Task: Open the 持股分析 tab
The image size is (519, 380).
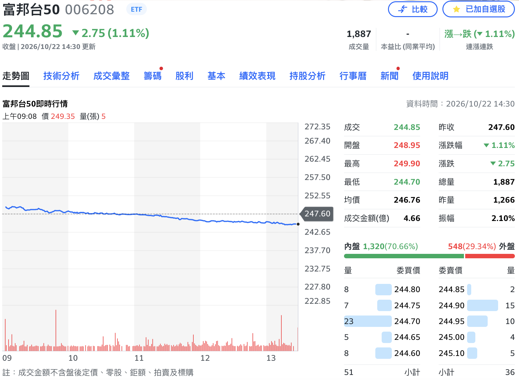Action: pyautogui.click(x=307, y=76)
